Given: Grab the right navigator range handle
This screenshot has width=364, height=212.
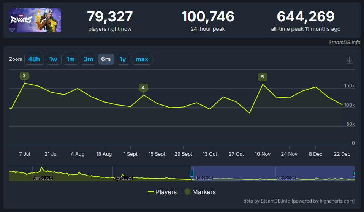Looking at the screenshot, I should 354,174.
